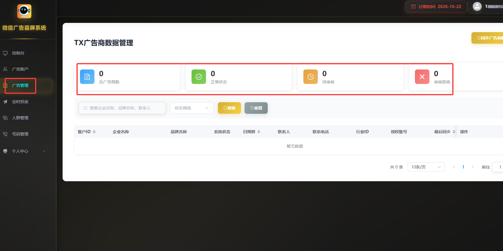Click the green checkmark 正常状态 icon
Viewport: 503px width, 251px height.
[x=199, y=77]
